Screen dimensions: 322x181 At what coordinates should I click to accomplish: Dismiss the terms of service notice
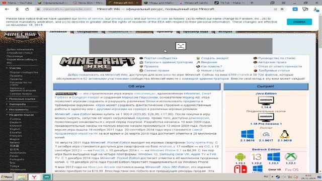299,22
